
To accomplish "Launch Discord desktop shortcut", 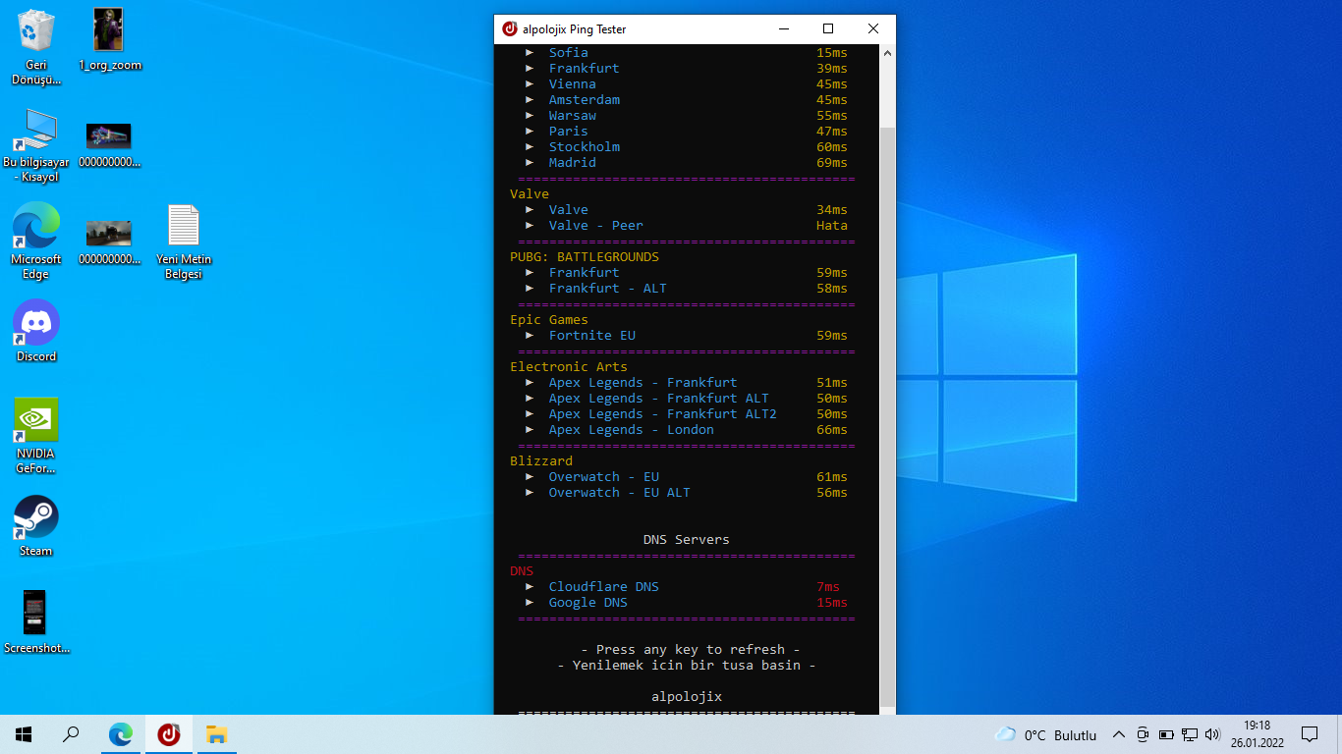I will click(x=36, y=331).
